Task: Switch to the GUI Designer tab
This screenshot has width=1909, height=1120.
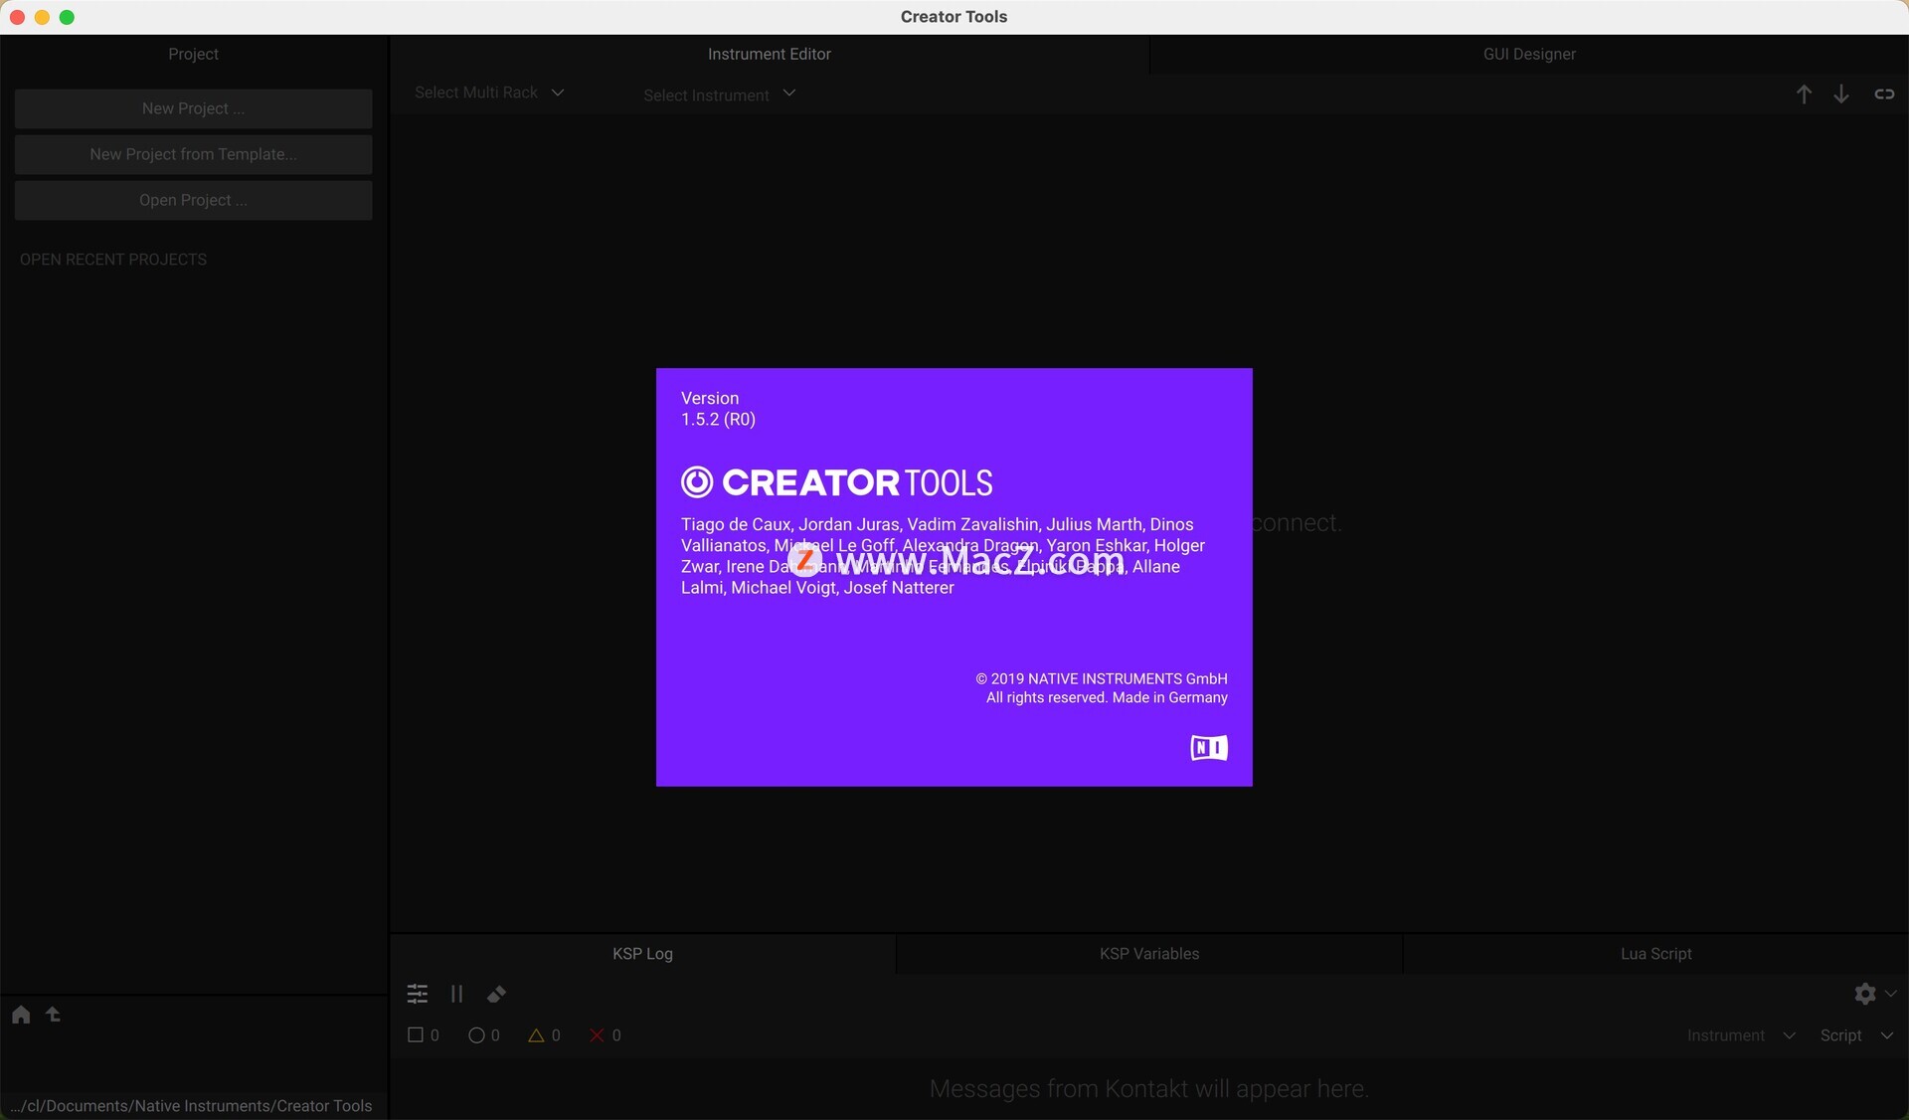Action: click(x=1529, y=54)
